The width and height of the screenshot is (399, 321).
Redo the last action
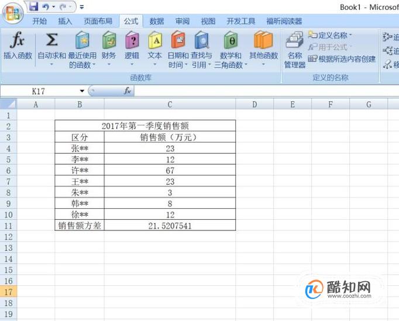click(63, 7)
